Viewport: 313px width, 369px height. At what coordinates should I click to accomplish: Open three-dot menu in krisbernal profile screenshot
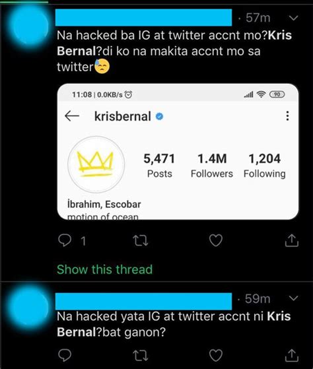point(287,116)
